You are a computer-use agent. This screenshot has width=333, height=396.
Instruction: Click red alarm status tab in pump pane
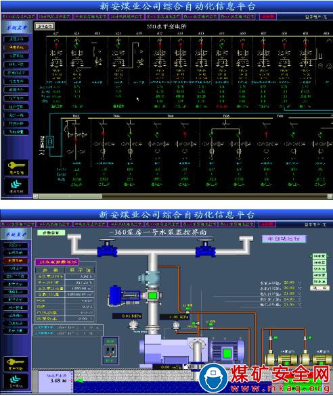(267, 224)
